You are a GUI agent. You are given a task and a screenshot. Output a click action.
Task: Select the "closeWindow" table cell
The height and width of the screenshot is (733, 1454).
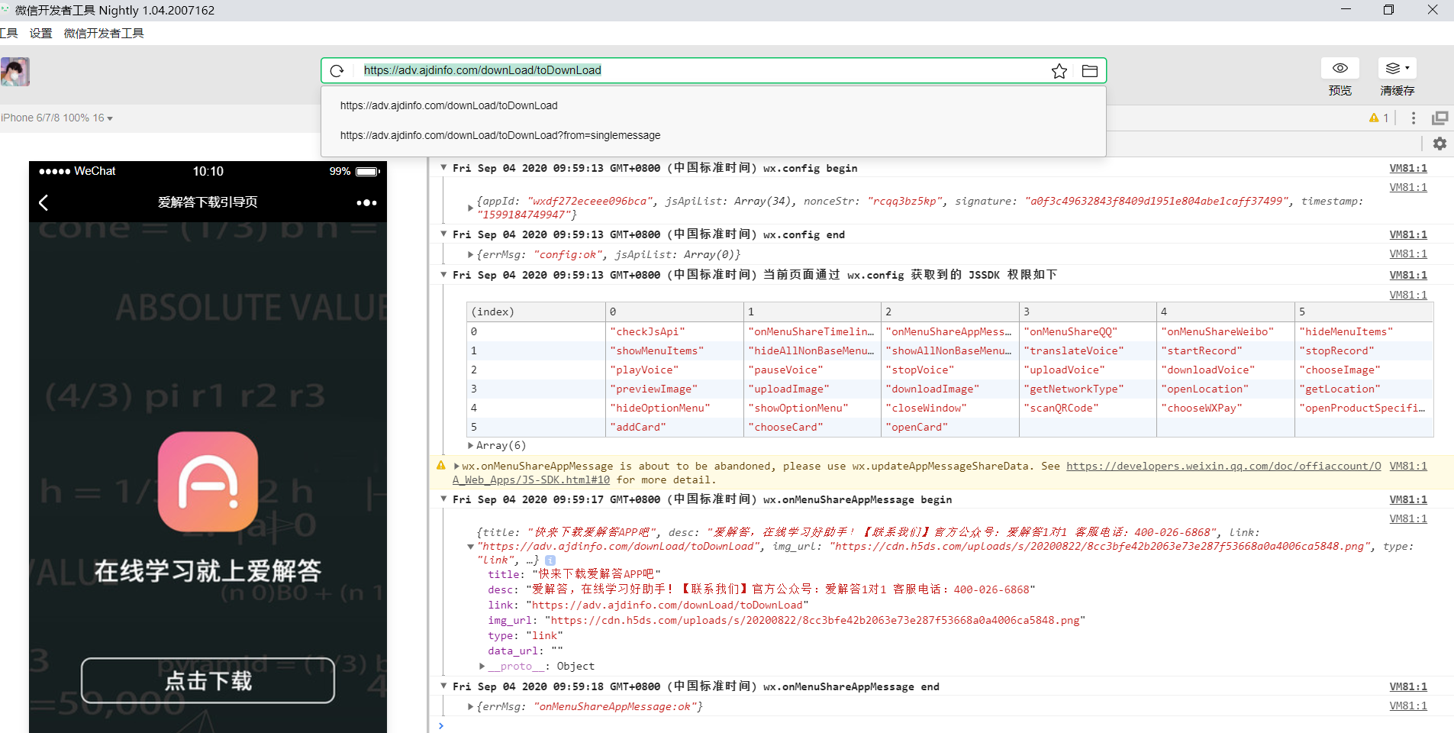click(x=950, y=408)
